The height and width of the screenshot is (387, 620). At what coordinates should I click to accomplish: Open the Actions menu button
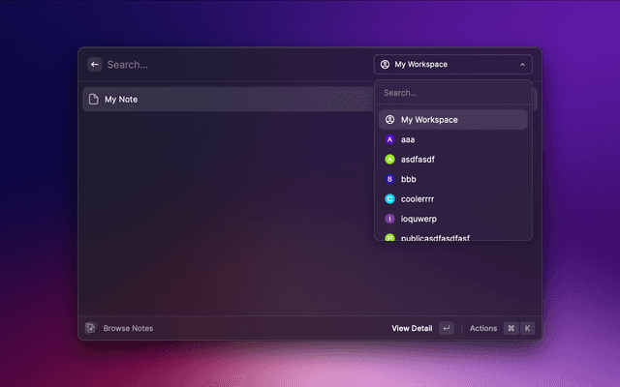[483, 328]
